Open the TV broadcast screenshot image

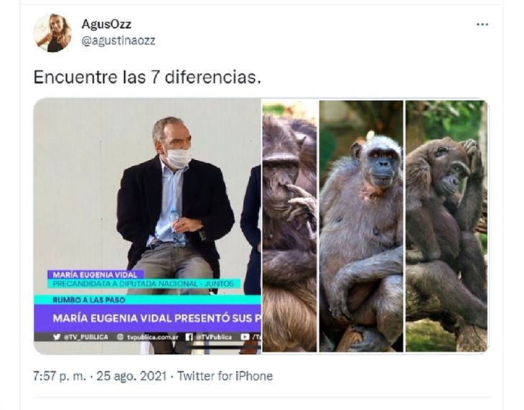(x=147, y=226)
